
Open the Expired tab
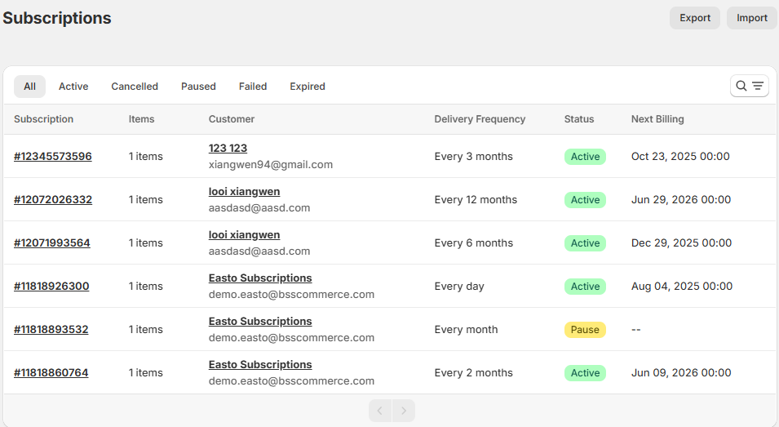pos(308,87)
